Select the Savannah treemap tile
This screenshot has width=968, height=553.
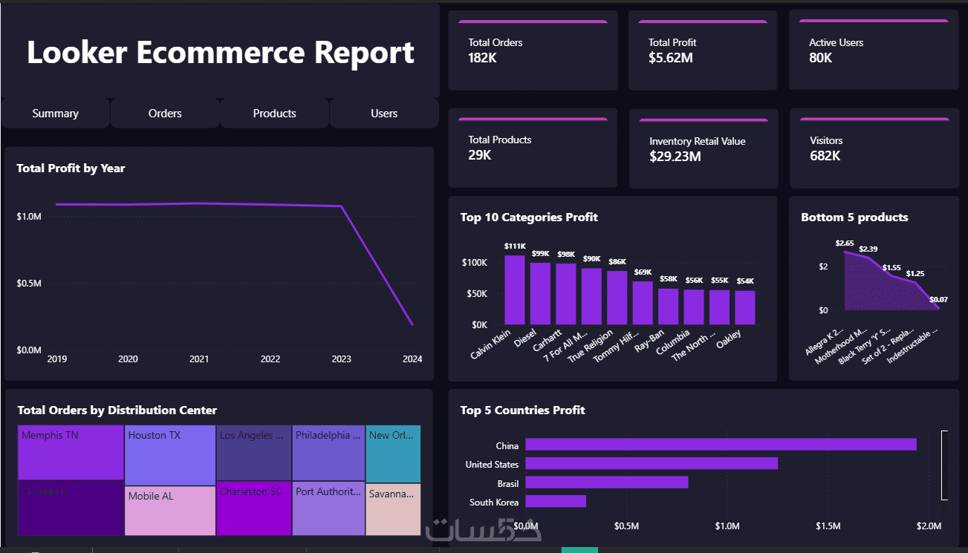(x=394, y=510)
